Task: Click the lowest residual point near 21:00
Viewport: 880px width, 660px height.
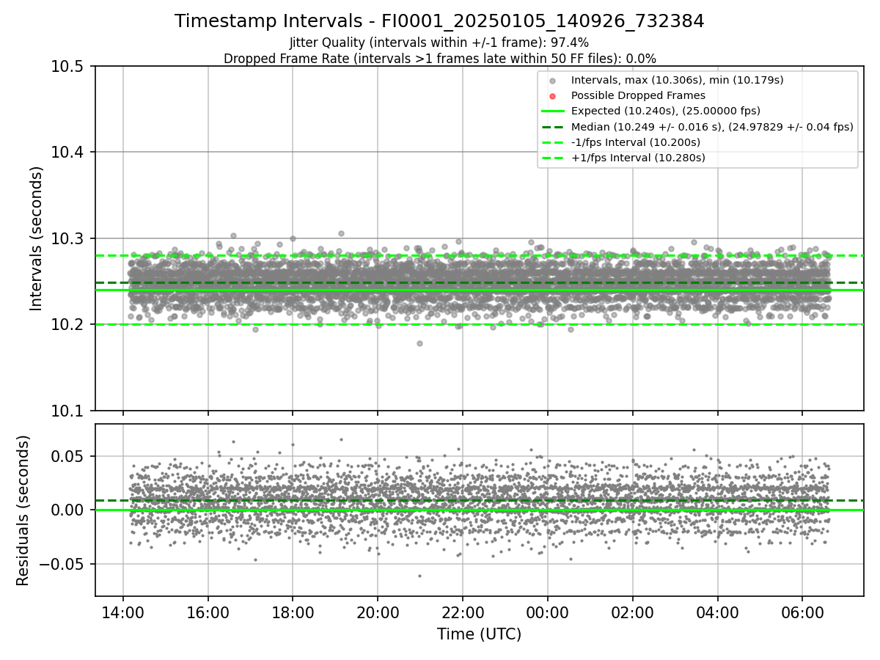Action: click(419, 576)
